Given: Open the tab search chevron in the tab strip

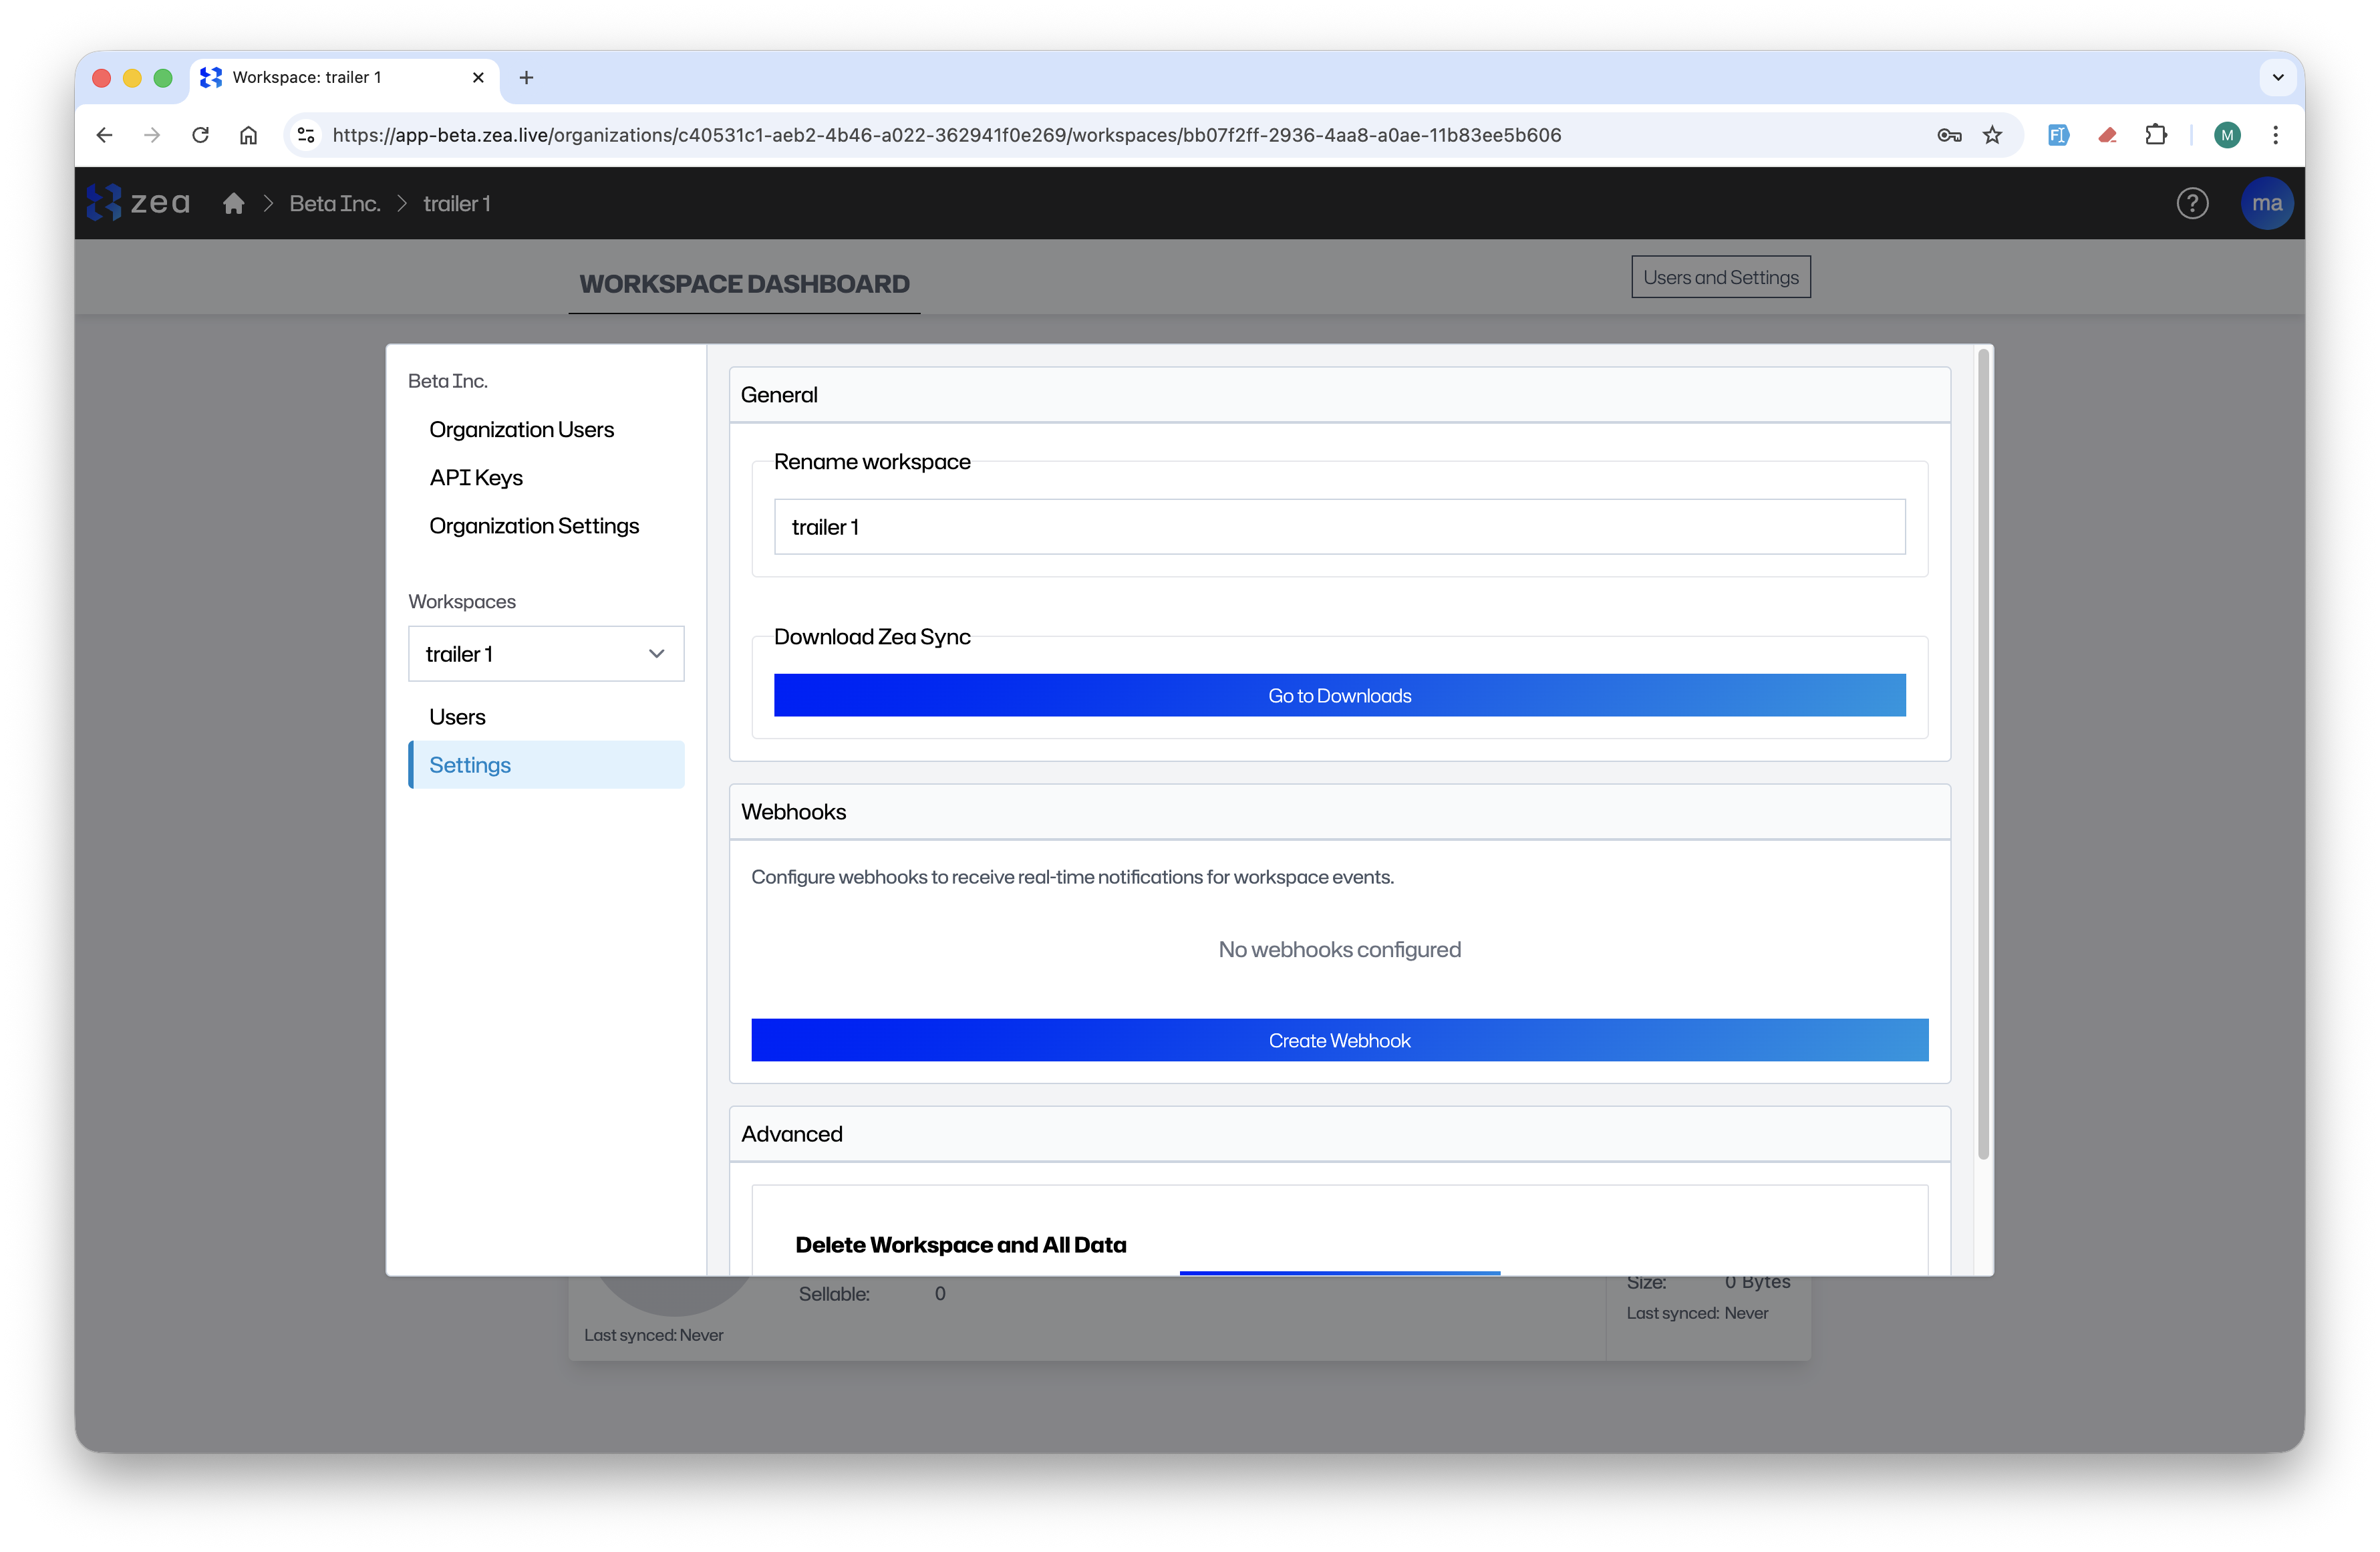Looking at the screenshot, I should click(x=2277, y=77).
